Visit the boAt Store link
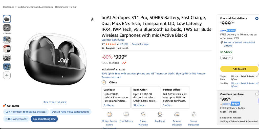259x129 pixels. (x=113, y=40)
